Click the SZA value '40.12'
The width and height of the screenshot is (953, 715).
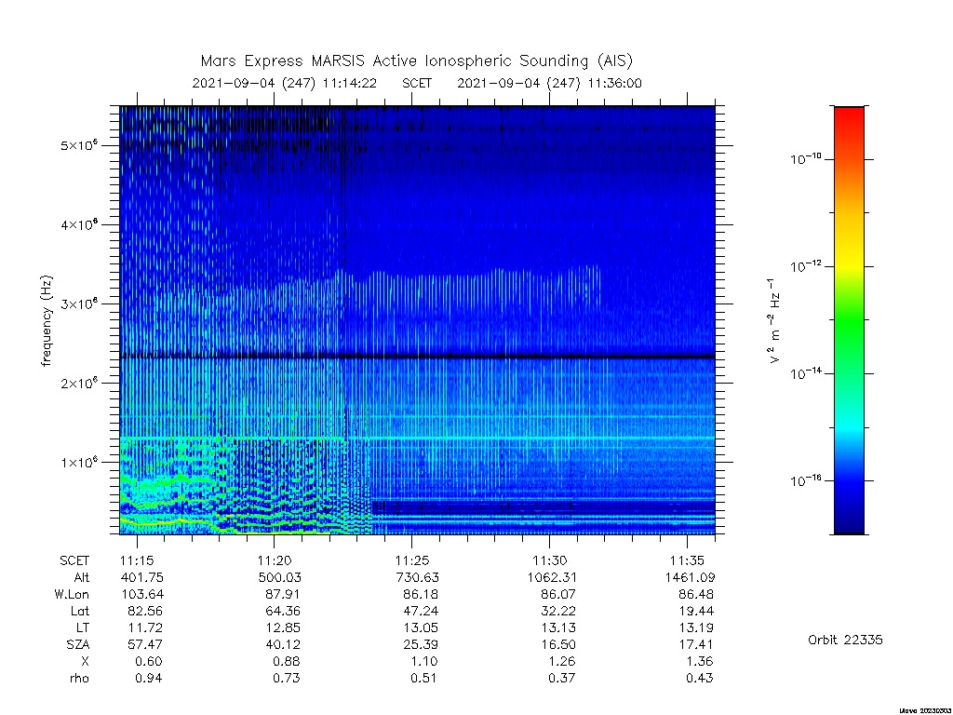[283, 644]
